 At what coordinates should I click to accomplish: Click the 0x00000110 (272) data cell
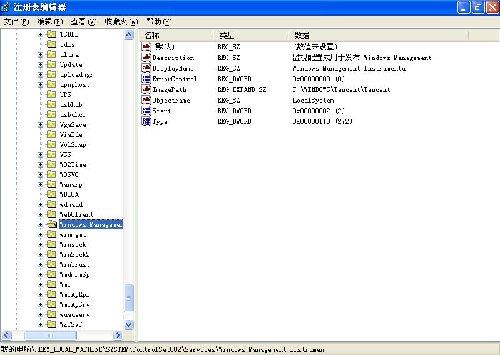tap(322, 121)
